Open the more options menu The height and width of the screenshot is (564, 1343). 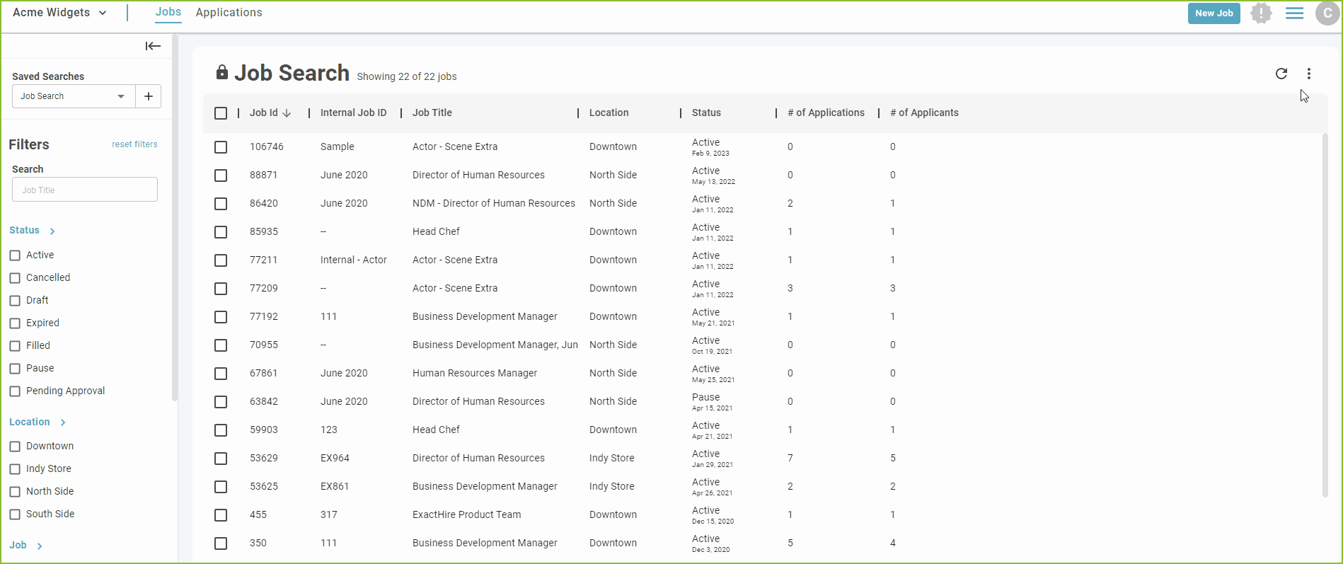tap(1309, 74)
